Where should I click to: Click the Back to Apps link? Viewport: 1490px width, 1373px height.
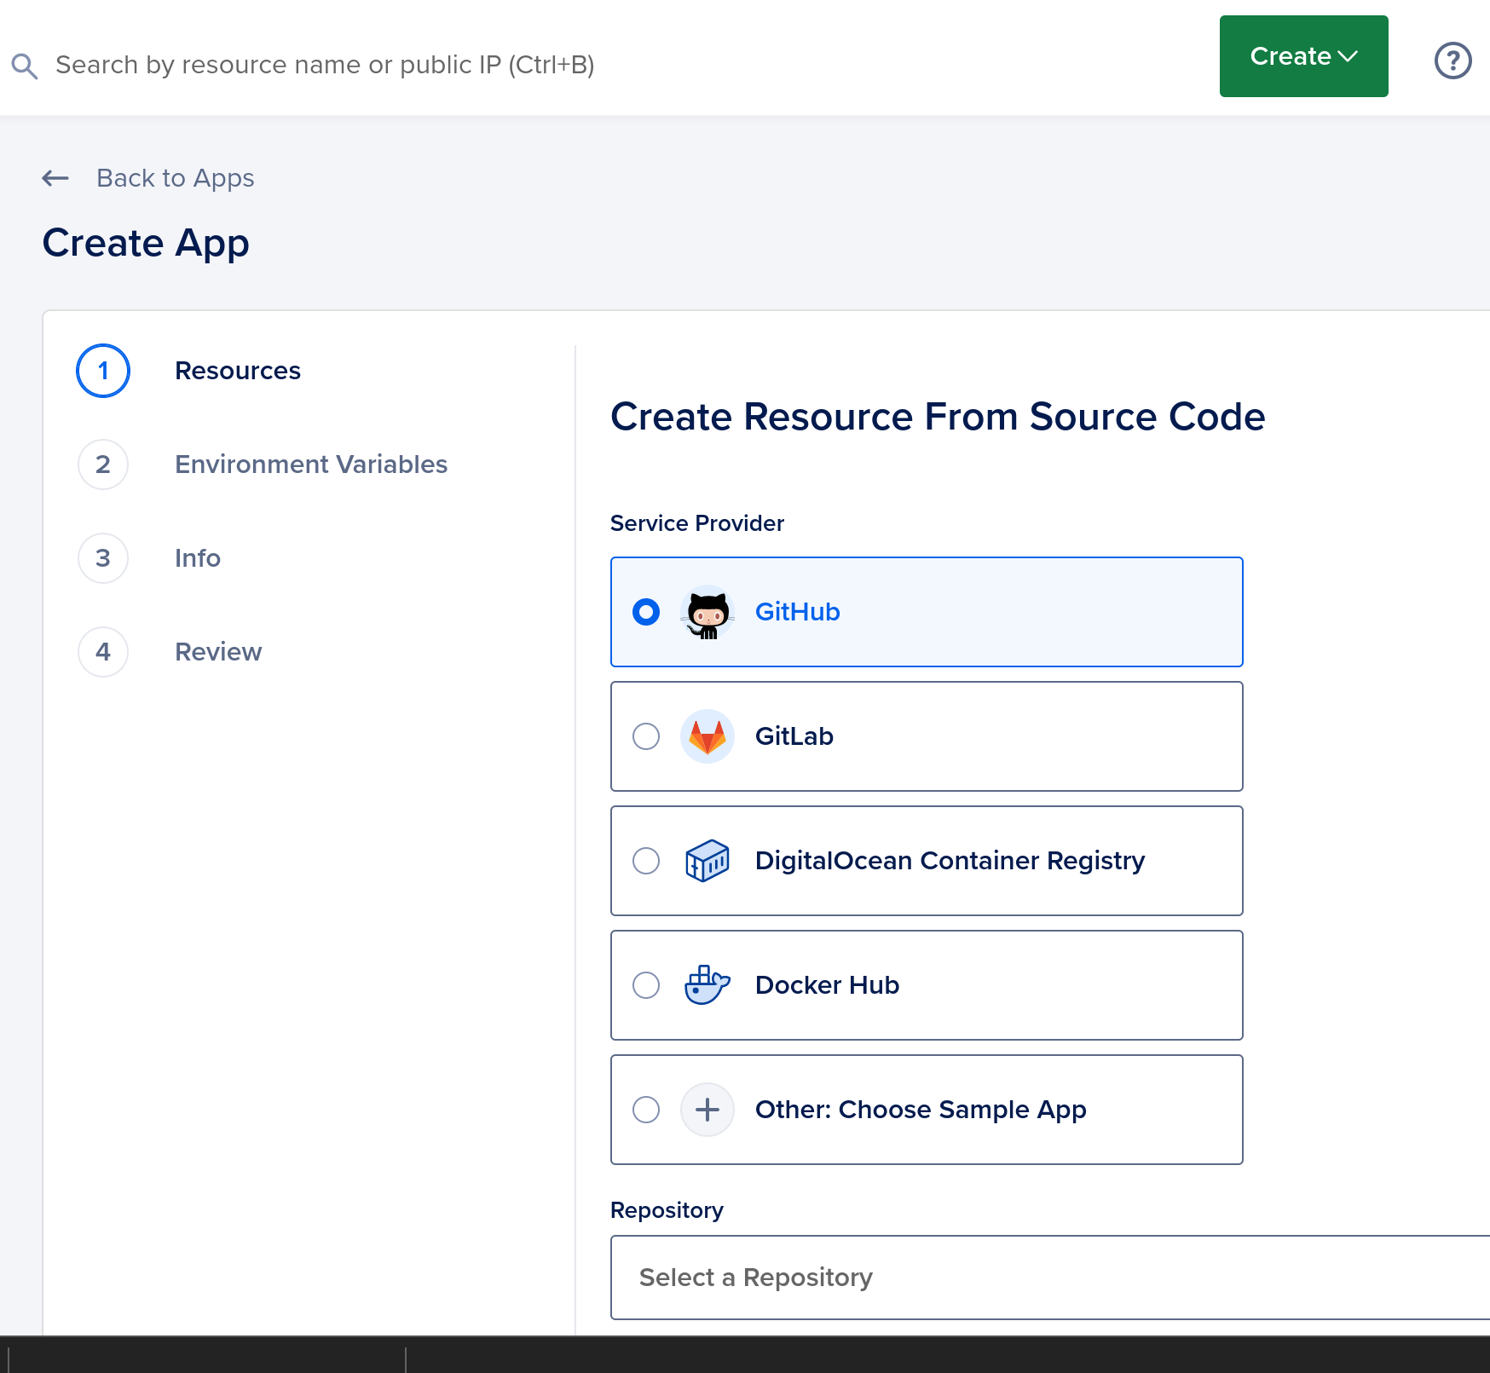[x=175, y=178]
